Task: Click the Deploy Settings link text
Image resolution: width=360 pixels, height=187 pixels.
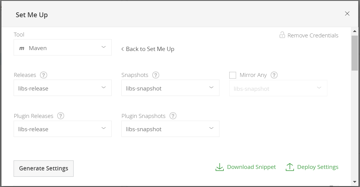Action: point(318,167)
